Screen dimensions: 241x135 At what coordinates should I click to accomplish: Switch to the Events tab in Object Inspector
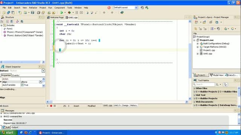[15, 75]
